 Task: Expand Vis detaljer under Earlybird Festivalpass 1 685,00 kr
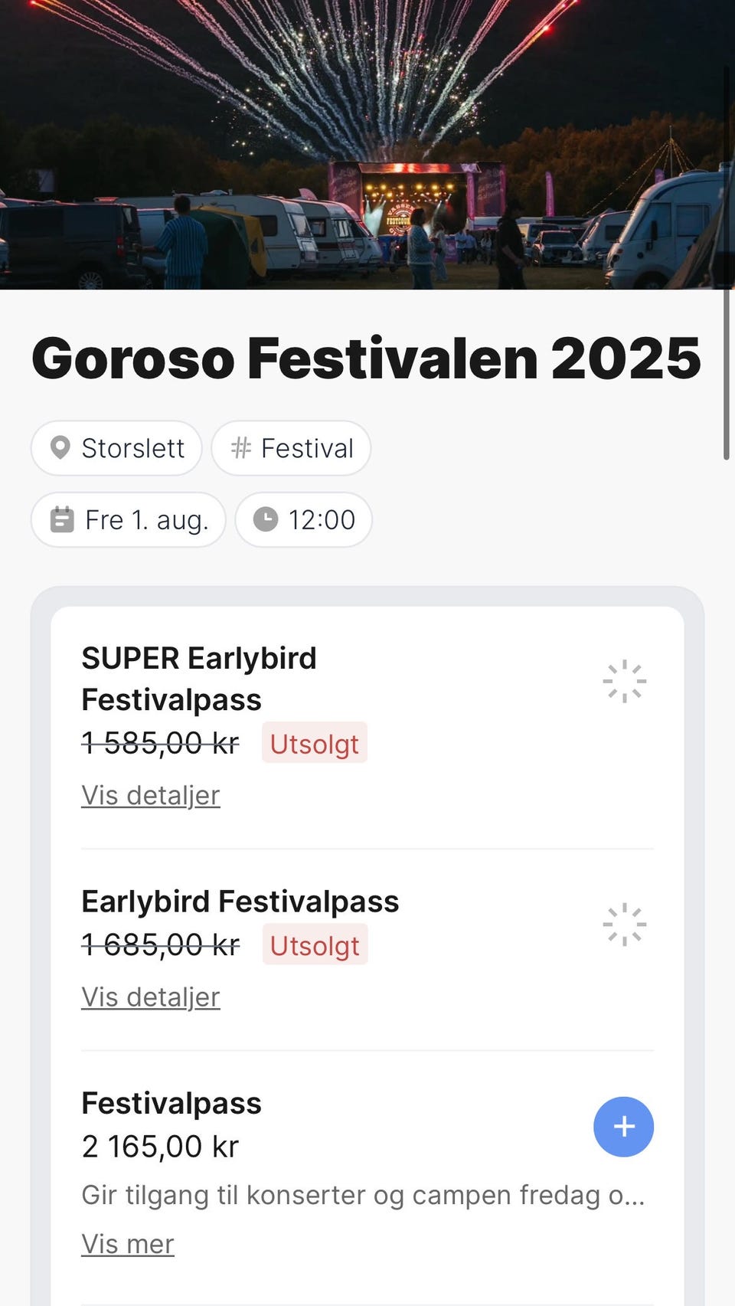(x=151, y=997)
